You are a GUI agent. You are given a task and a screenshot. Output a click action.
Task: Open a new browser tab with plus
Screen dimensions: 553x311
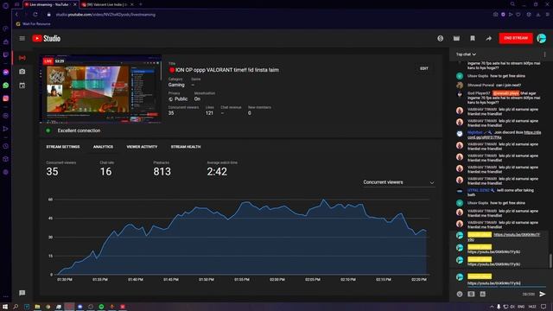(140, 4)
